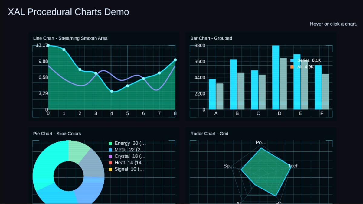This screenshot has height=204, width=363.
Task: Click the line chart data point at x=0
Action: point(48,46)
